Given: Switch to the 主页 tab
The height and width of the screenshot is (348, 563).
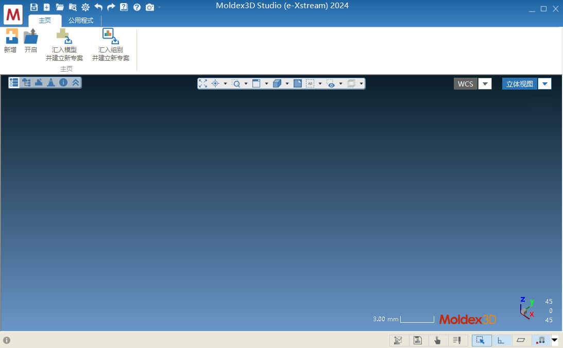Looking at the screenshot, I should tap(45, 21).
